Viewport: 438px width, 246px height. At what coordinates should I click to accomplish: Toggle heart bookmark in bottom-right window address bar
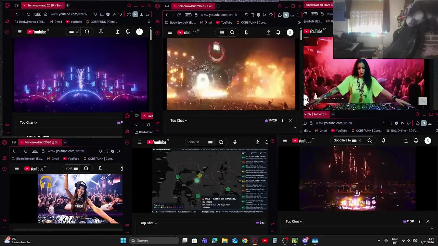click(409, 123)
